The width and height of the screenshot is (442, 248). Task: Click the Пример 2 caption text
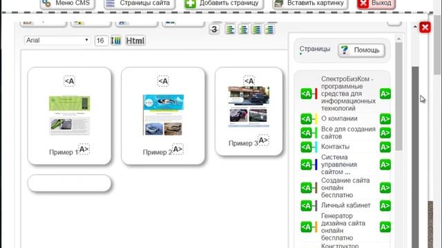(157, 152)
